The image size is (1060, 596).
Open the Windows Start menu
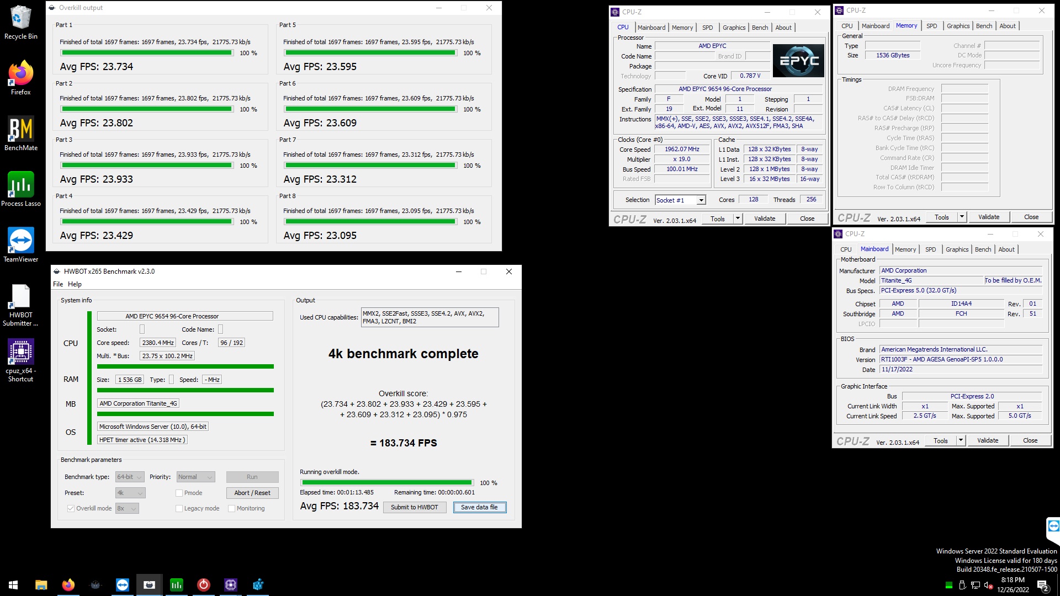13,584
